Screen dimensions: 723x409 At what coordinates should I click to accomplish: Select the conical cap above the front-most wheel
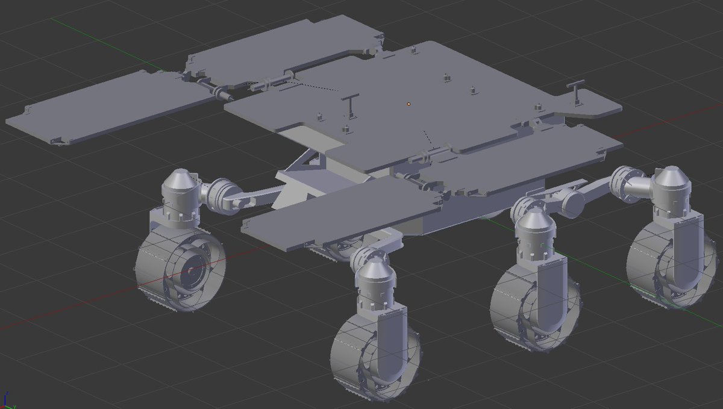(377, 269)
